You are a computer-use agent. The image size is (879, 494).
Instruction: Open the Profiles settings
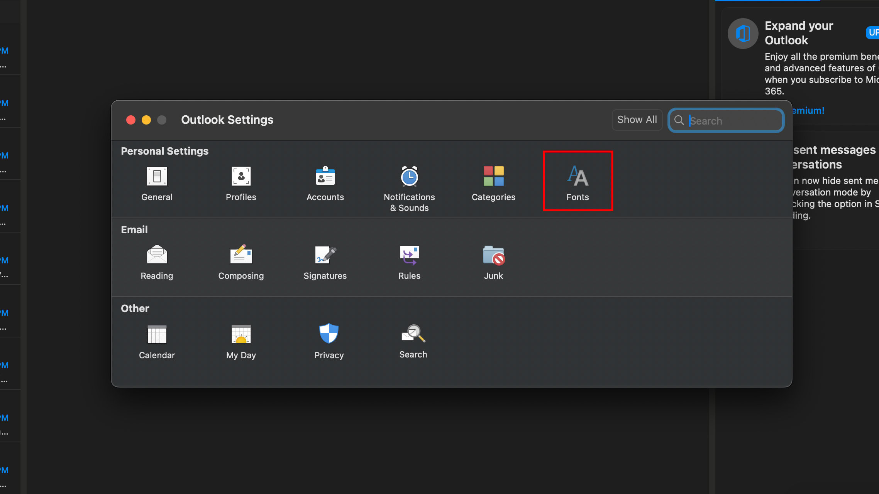[x=241, y=183]
